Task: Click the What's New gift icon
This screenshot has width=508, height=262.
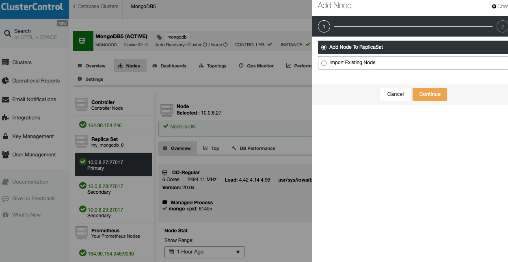Action: point(5,215)
